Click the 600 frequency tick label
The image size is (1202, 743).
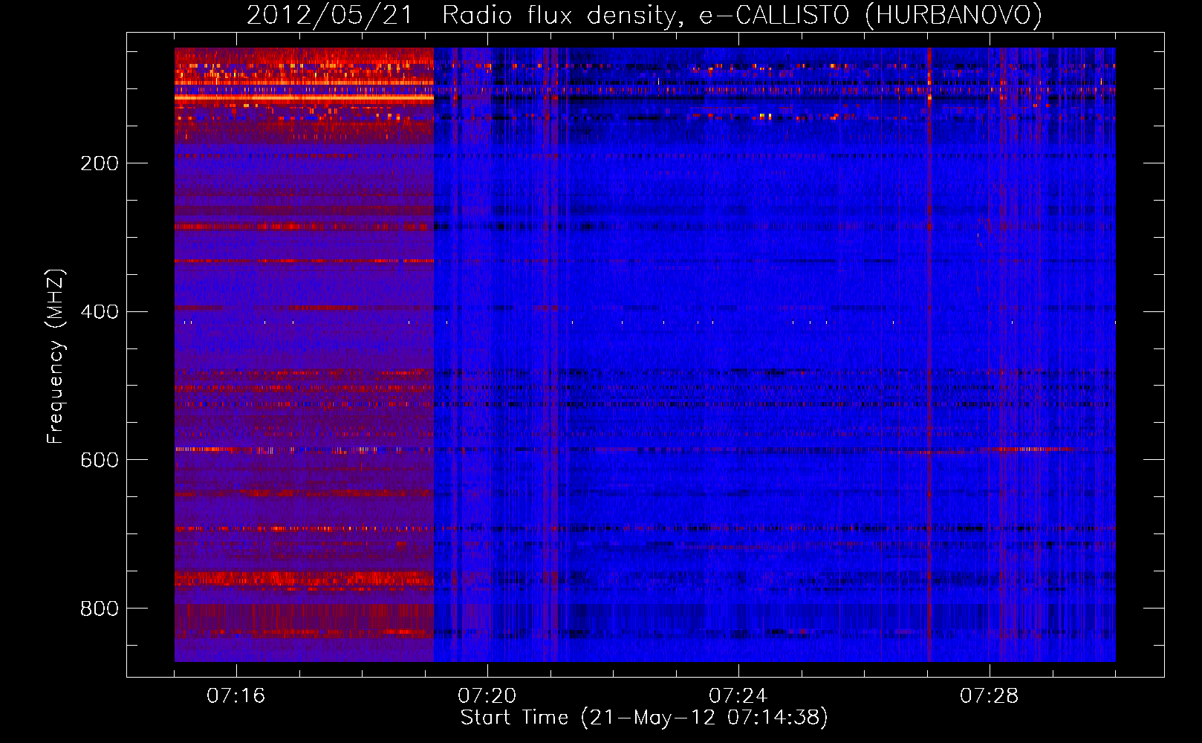[x=100, y=461]
